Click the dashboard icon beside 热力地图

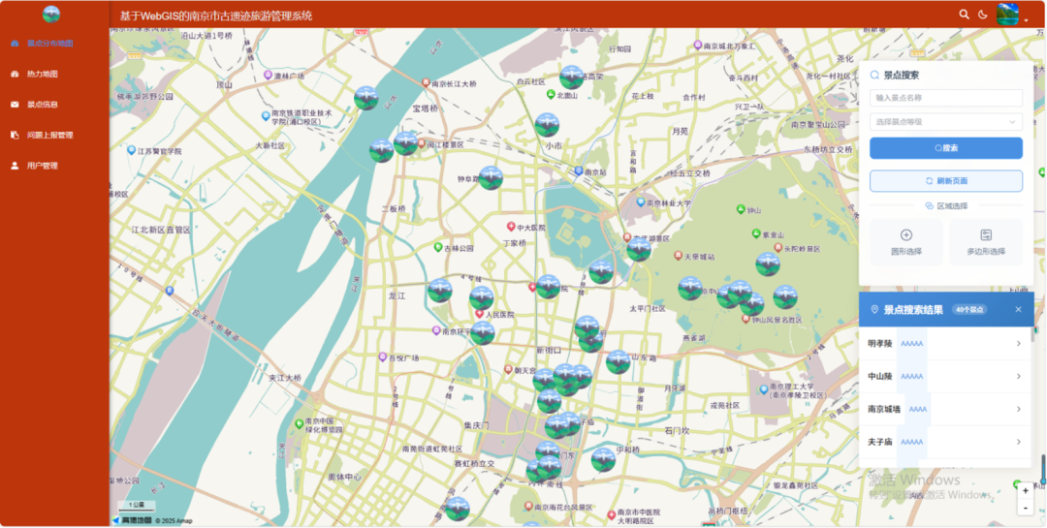point(15,74)
